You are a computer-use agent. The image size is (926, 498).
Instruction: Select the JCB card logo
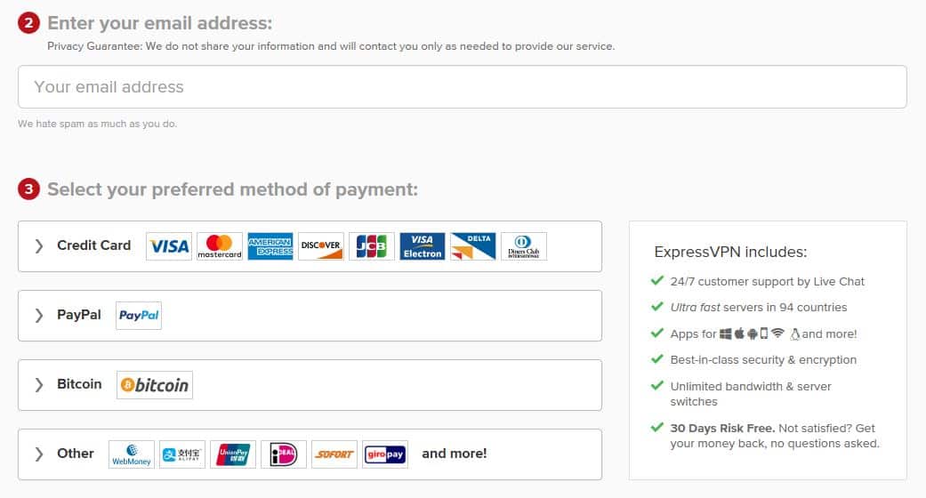click(x=372, y=246)
